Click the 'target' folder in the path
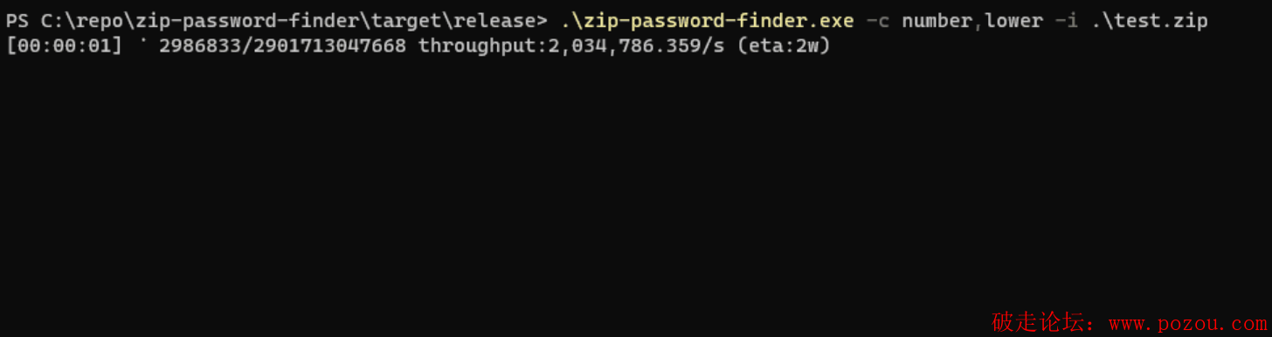 tap(412, 21)
